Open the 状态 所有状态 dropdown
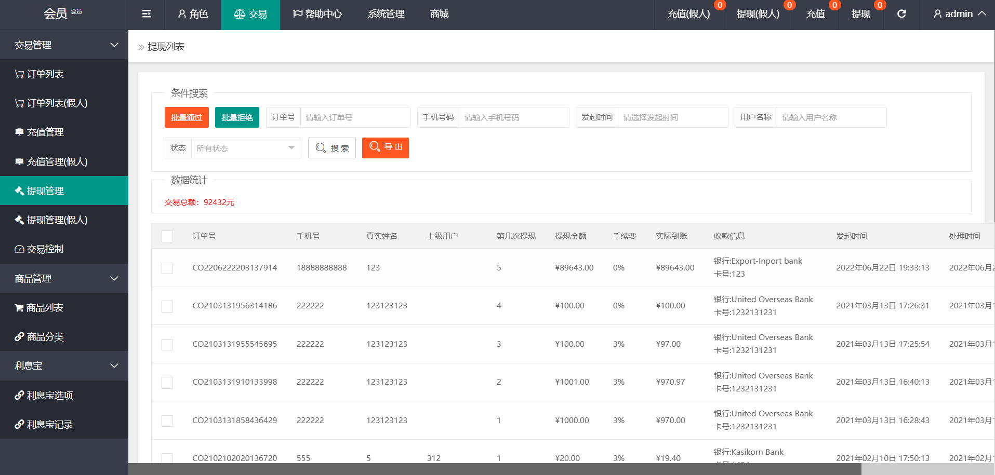The width and height of the screenshot is (995, 475). (245, 148)
